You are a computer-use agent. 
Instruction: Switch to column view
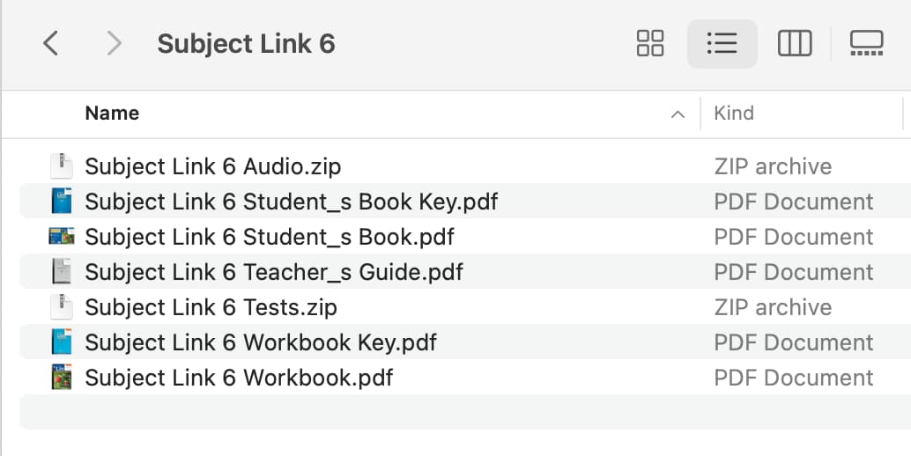click(x=794, y=43)
